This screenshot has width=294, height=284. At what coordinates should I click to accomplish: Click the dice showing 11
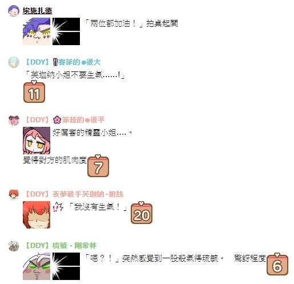pos(34,91)
